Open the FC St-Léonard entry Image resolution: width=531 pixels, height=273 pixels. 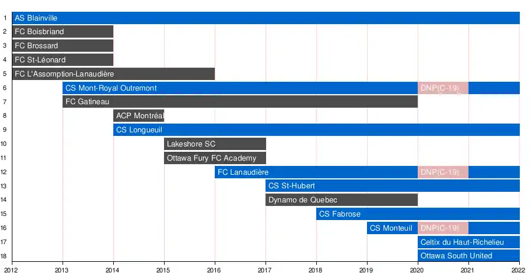point(63,60)
